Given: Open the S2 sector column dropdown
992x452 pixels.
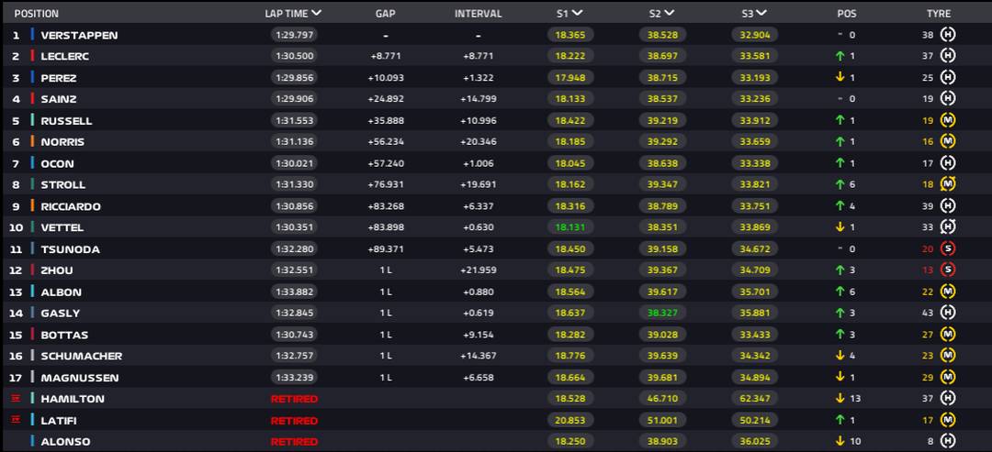Looking at the screenshot, I should [670, 13].
